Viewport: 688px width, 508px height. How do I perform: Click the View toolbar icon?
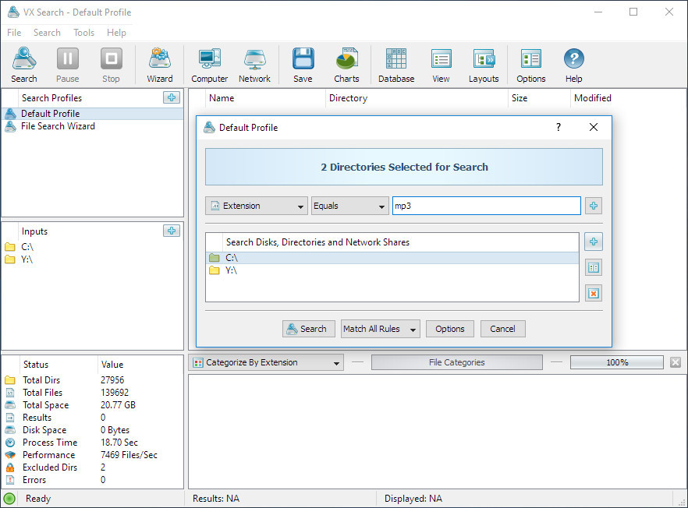441,65
